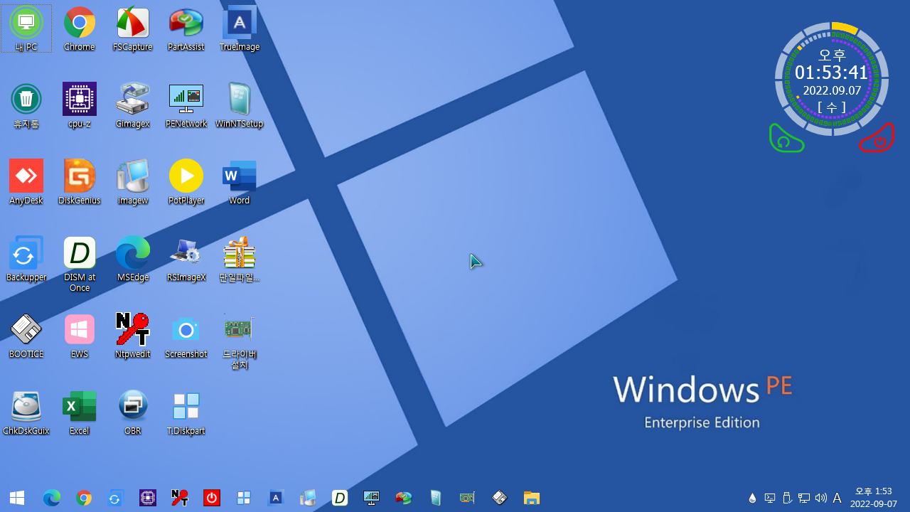Screen dimensions: 910x512
Task: Launch Edge from the taskbar
Action: click(x=51, y=498)
